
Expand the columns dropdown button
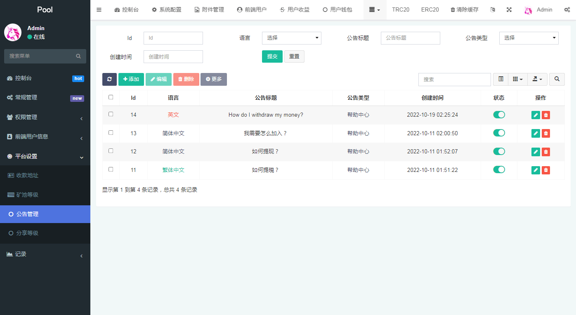[x=517, y=79]
